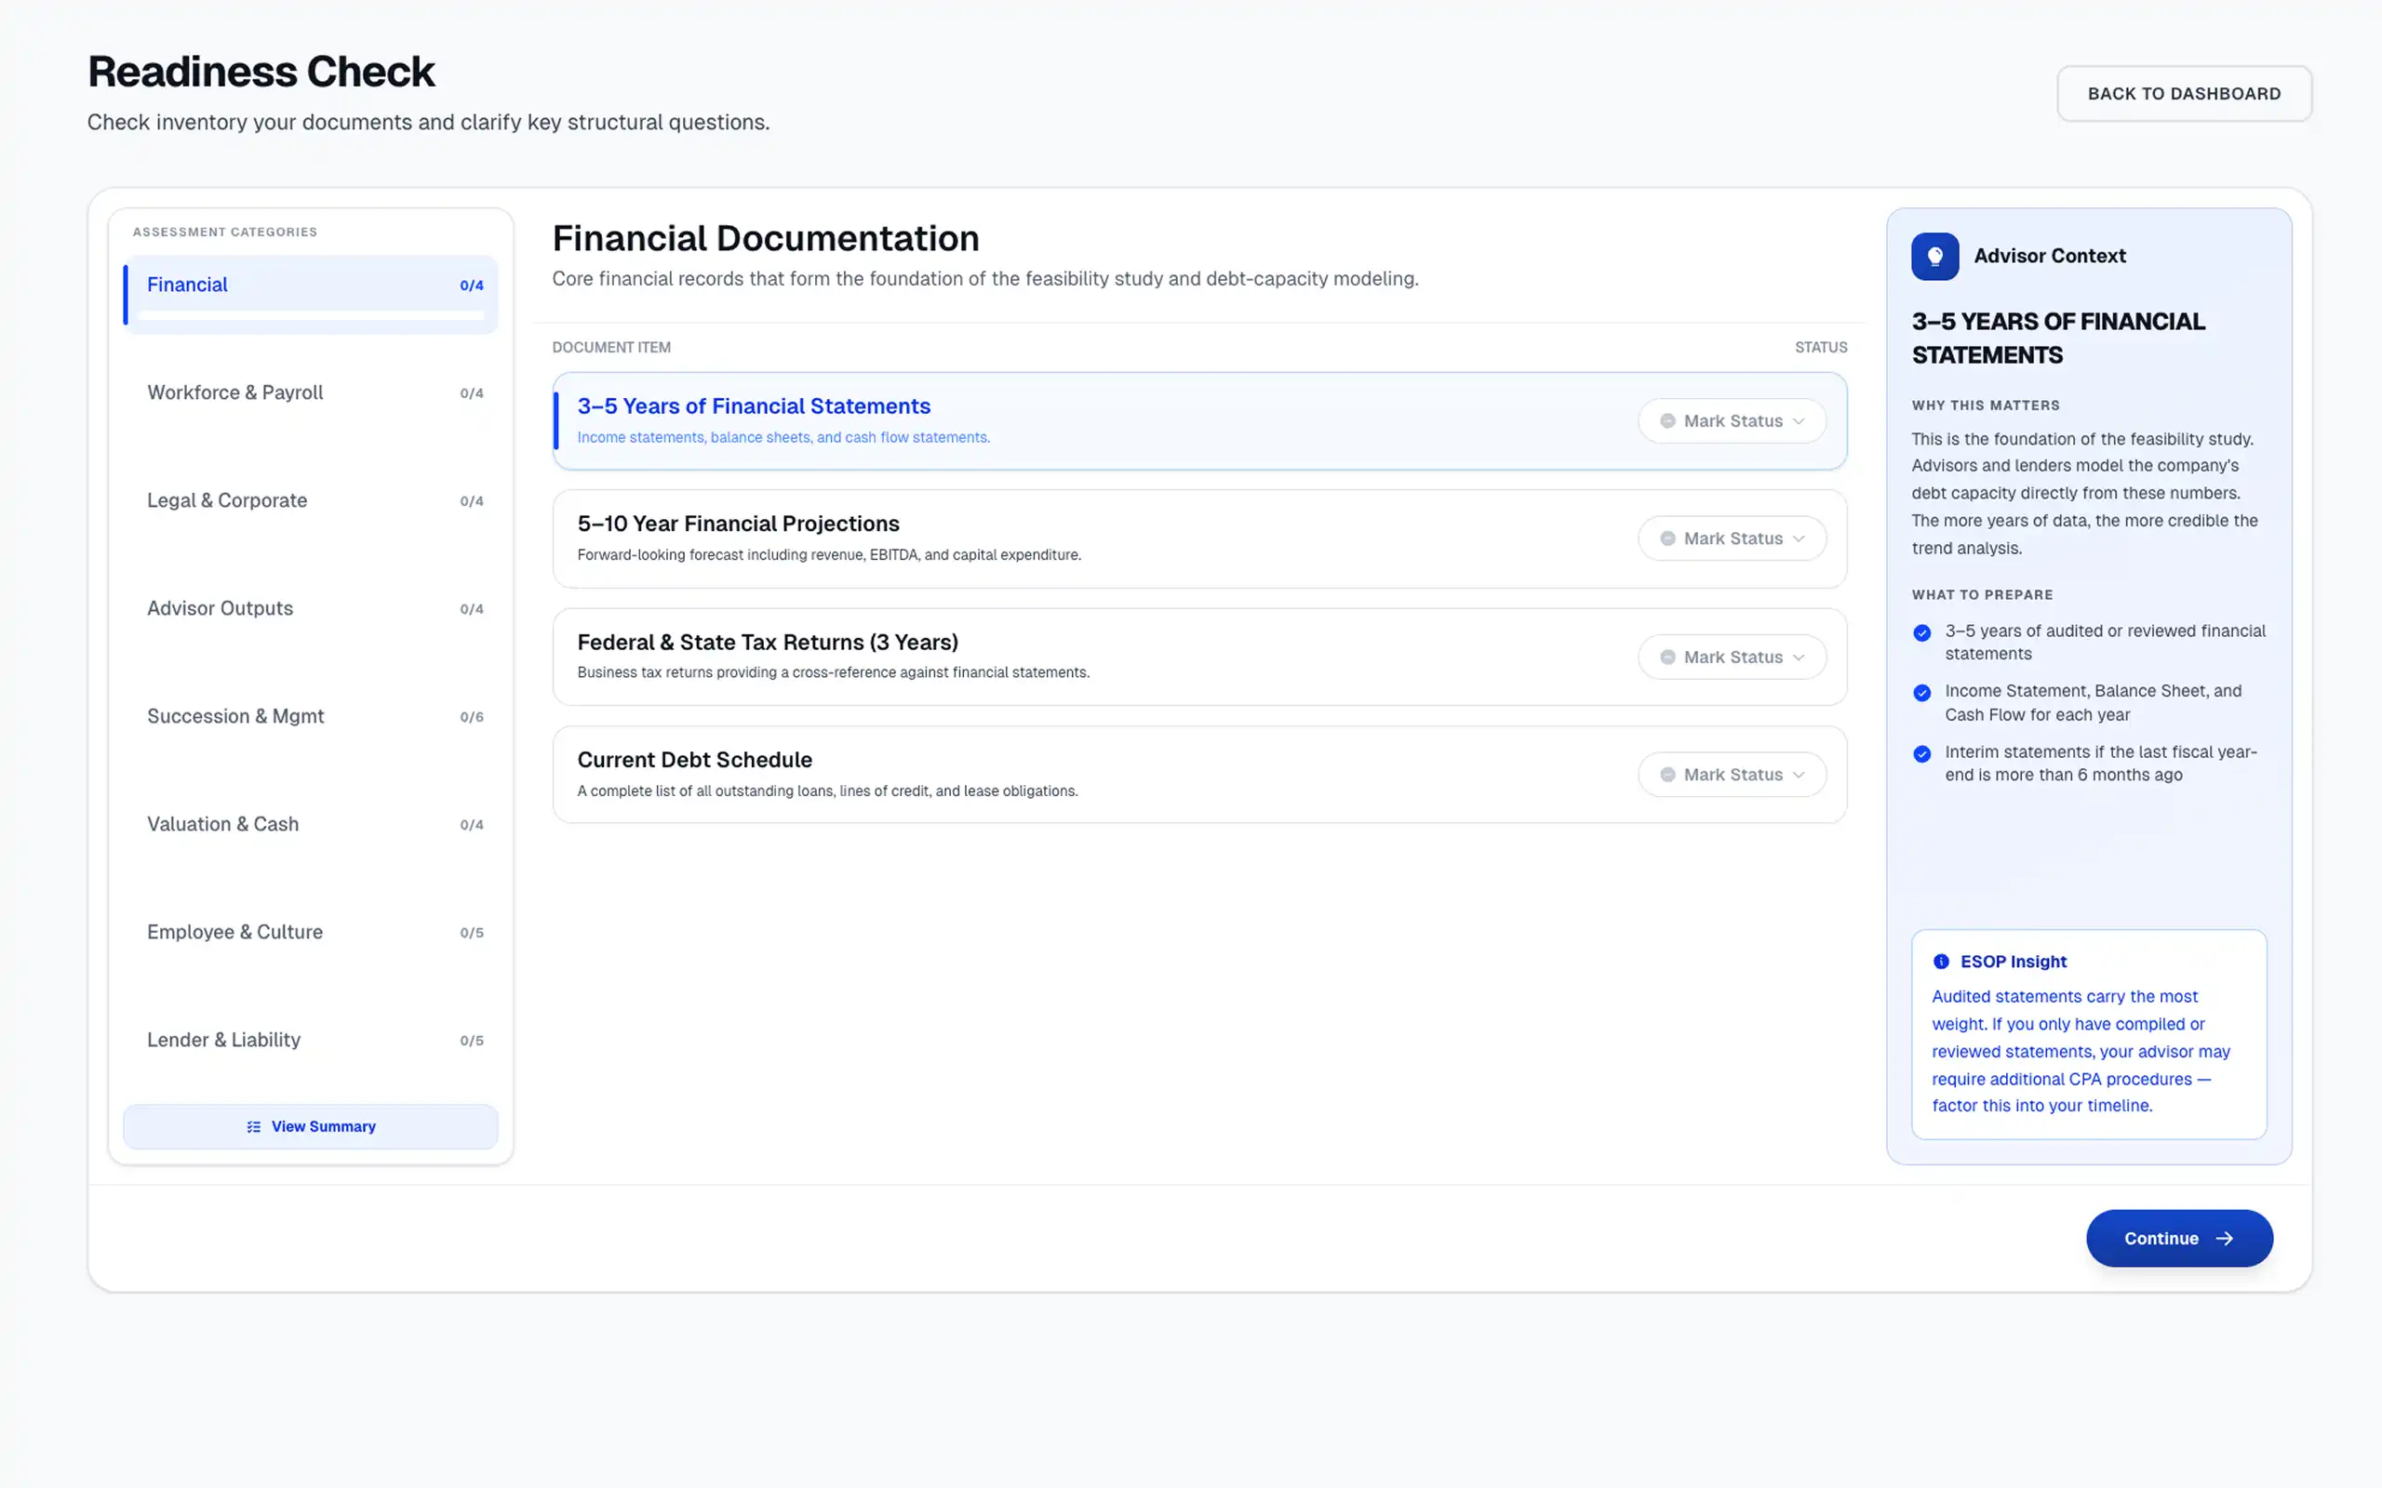Screen dimensions: 2382x1488
Task: Click checkmark beside audited or reviewed statements
Action: pos(1921,632)
